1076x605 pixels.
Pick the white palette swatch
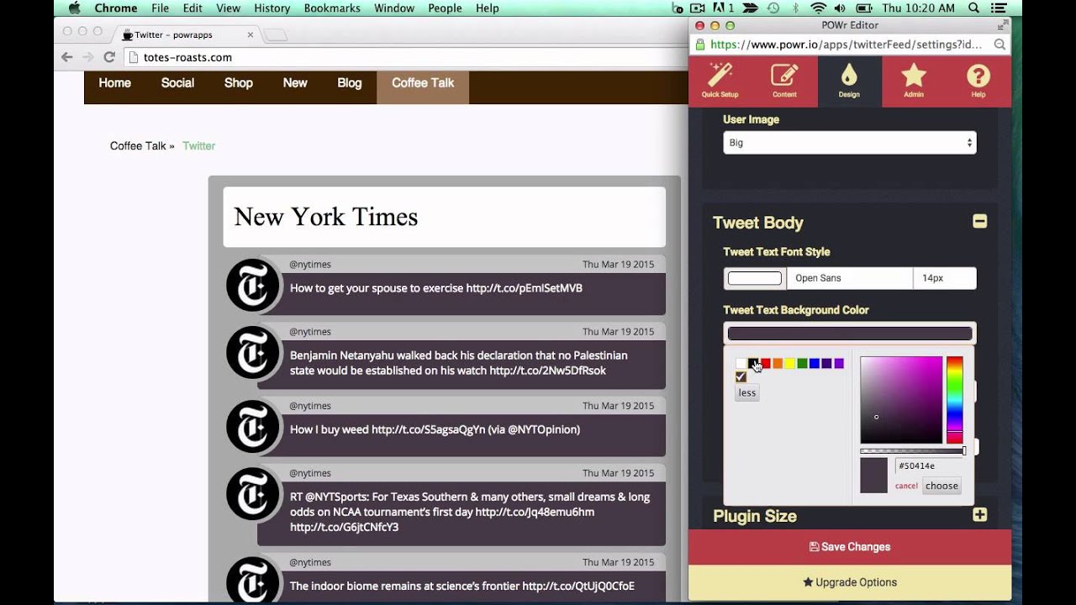[741, 363]
